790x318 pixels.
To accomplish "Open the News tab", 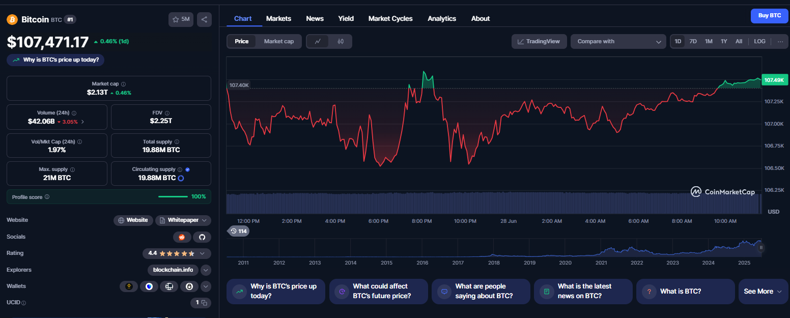I will (x=315, y=18).
